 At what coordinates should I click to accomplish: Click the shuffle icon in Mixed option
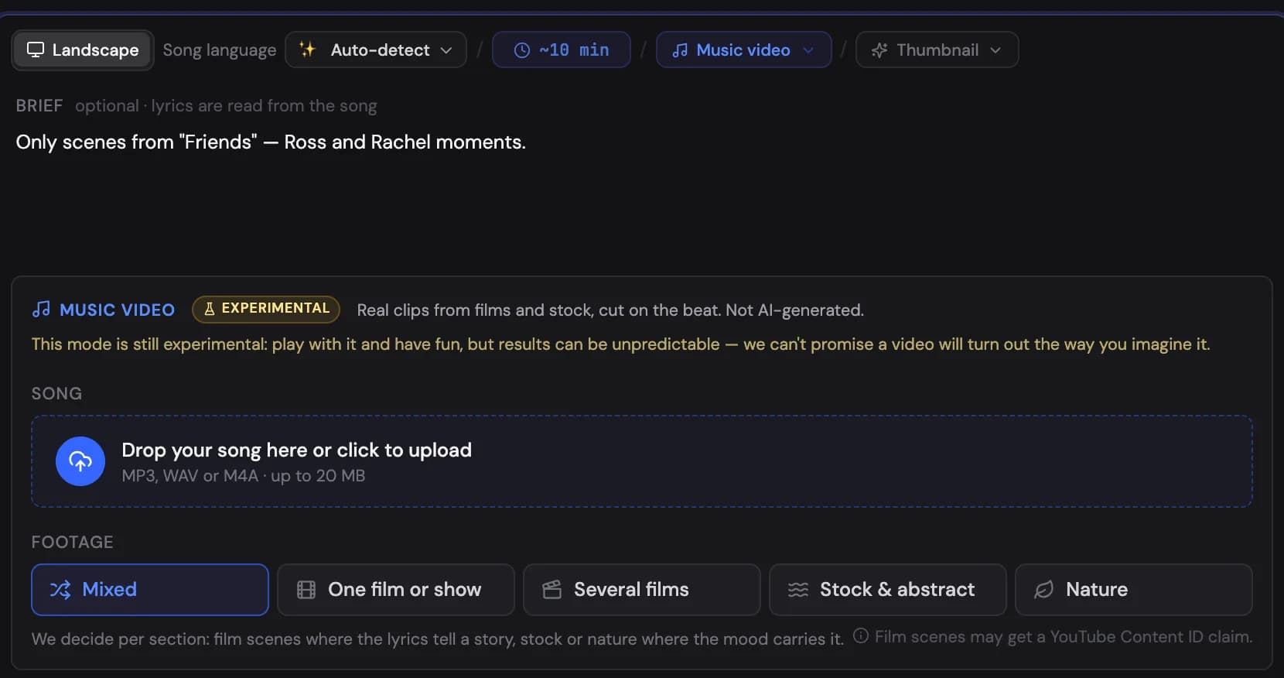tap(60, 590)
